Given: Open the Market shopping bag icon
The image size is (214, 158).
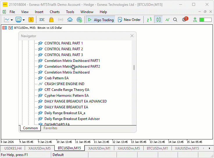Looking at the screenshot, I should tap(51, 20).
